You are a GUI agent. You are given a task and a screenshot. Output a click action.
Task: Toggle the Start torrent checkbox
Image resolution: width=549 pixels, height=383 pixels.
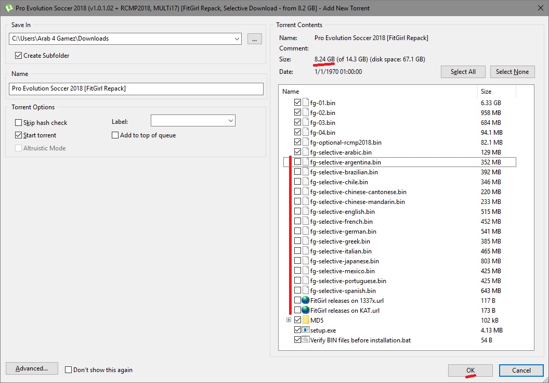pyautogui.click(x=19, y=135)
